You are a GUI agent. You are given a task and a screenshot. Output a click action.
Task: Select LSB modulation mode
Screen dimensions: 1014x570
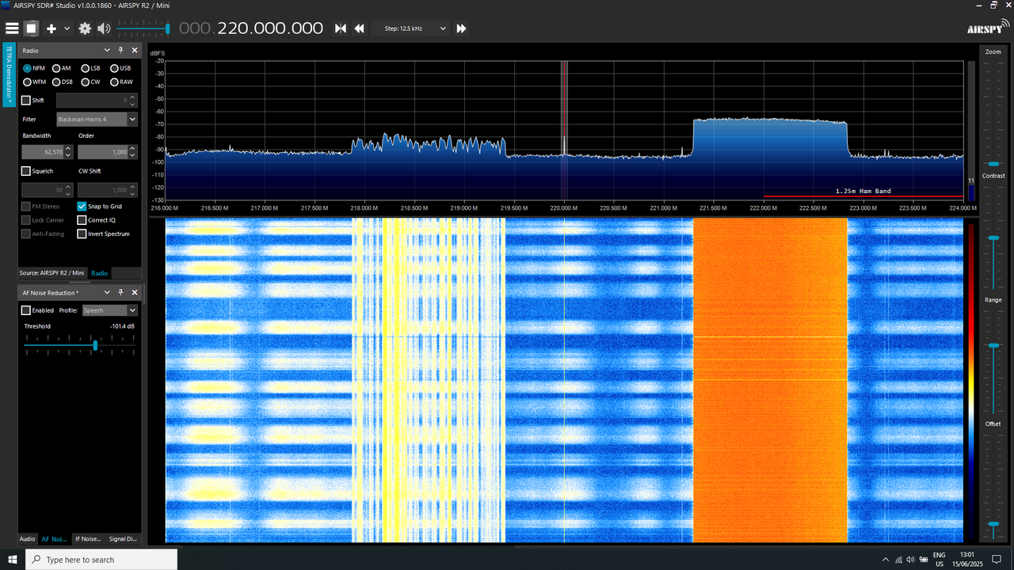[x=90, y=68]
